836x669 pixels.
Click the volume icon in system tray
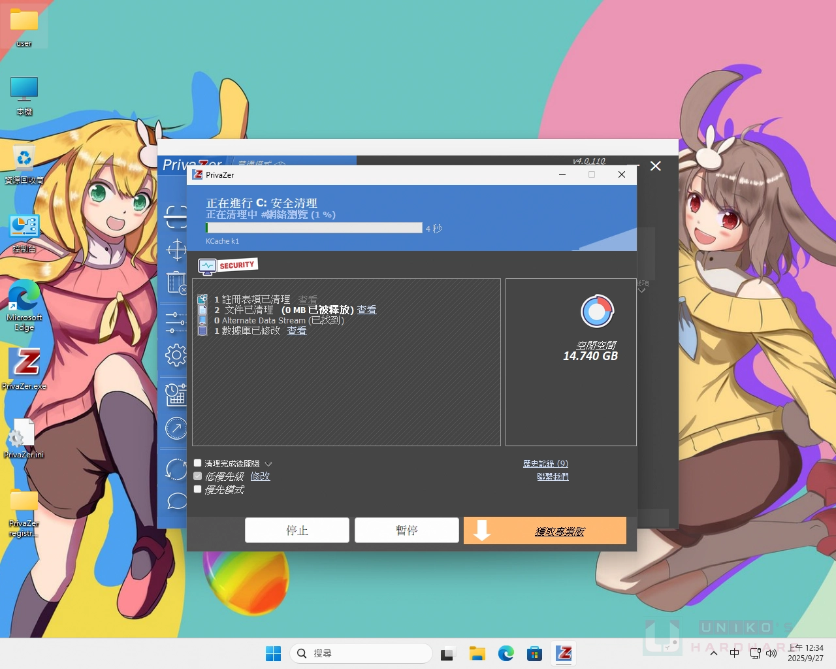pyautogui.click(x=771, y=653)
